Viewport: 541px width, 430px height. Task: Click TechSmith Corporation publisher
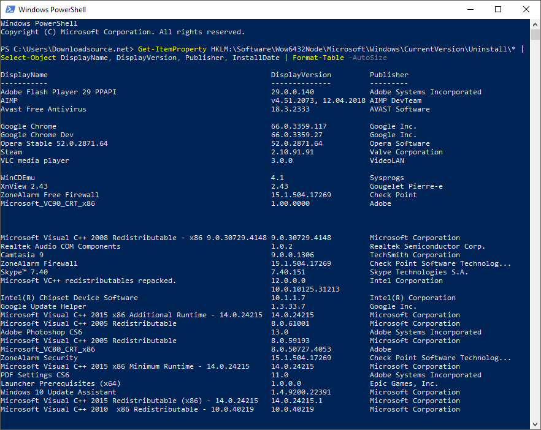click(x=415, y=255)
